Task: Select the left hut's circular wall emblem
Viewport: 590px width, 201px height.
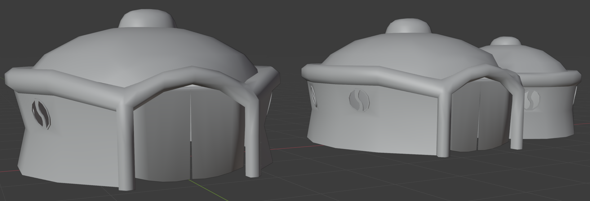Action: 41,114
